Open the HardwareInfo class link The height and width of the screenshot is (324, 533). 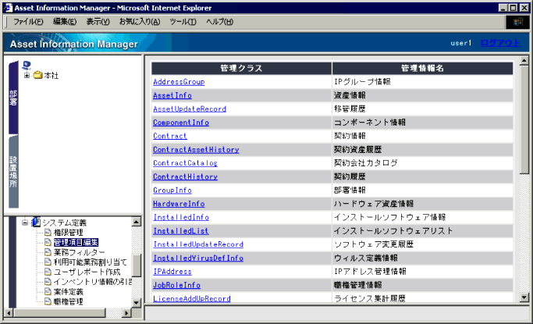179,204
